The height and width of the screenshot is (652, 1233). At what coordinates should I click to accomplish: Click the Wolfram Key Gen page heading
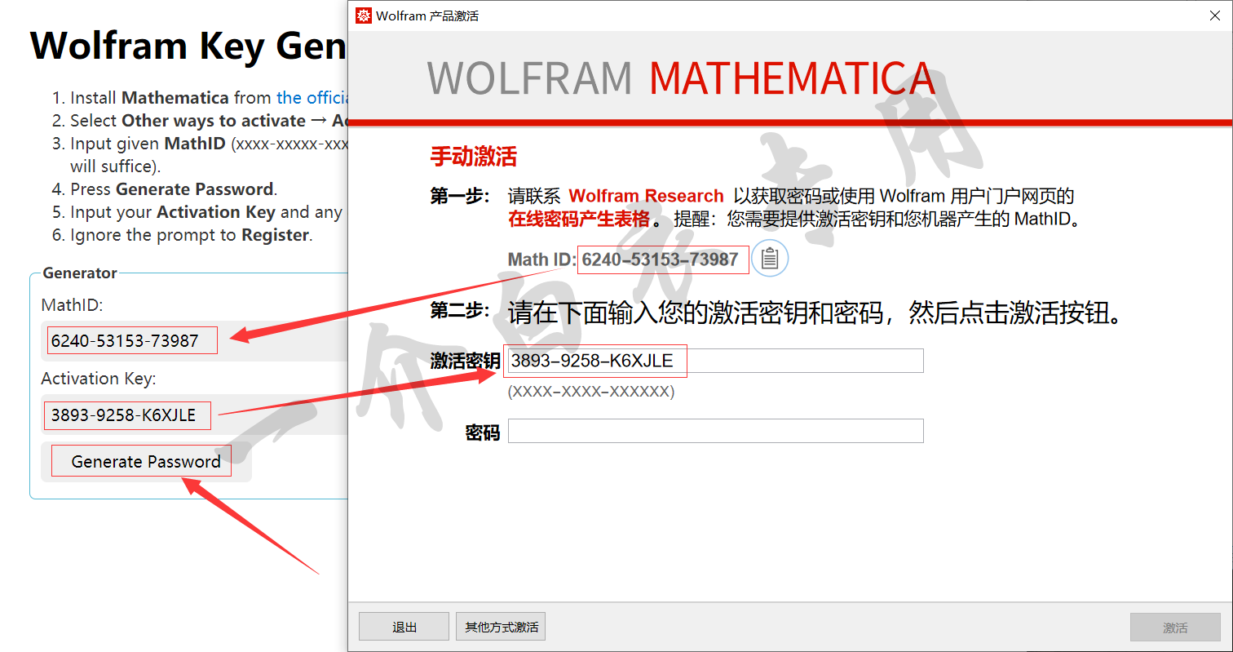(188, 46)
